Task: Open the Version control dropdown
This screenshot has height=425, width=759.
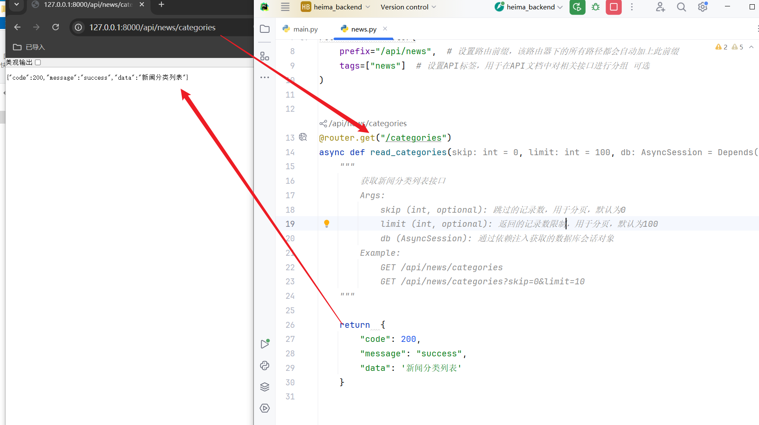Action: 408,7
